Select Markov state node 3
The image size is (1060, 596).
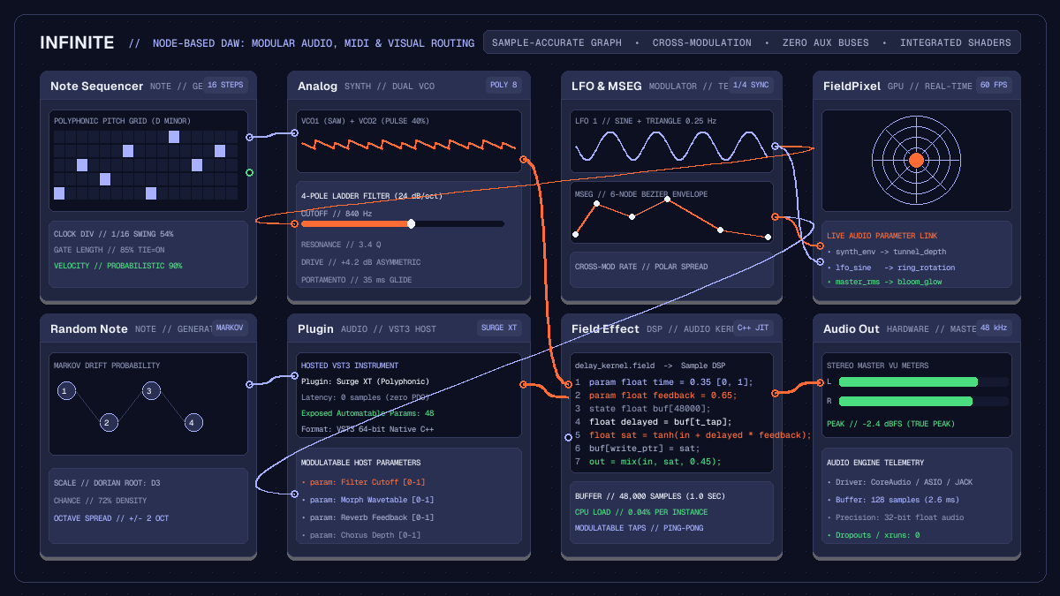click(x=151, y=390)
